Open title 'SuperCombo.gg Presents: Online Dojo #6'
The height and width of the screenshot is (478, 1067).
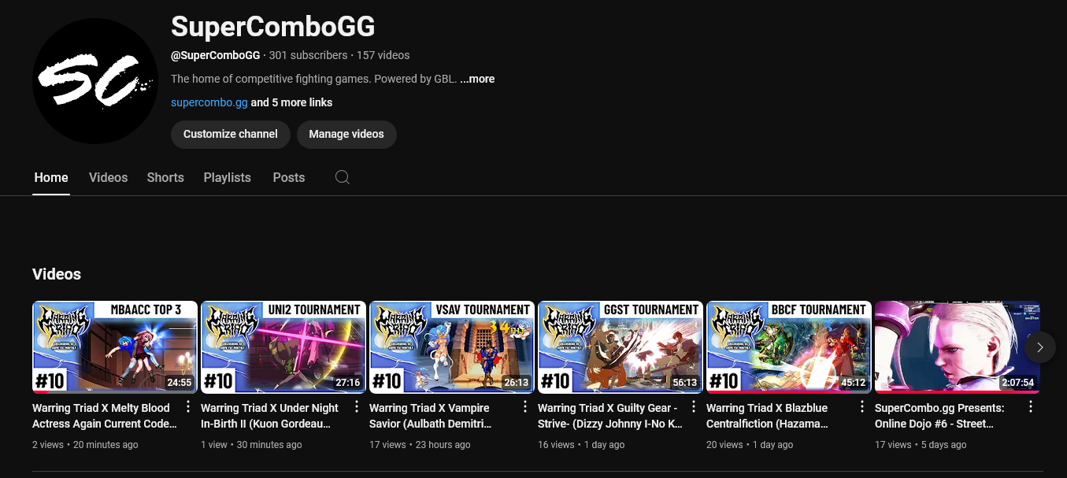[939, 416]
